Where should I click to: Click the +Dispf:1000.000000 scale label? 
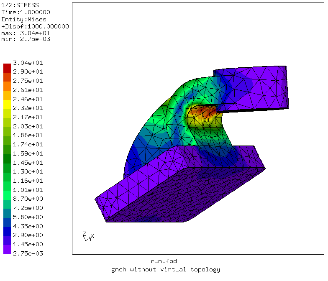35,26
